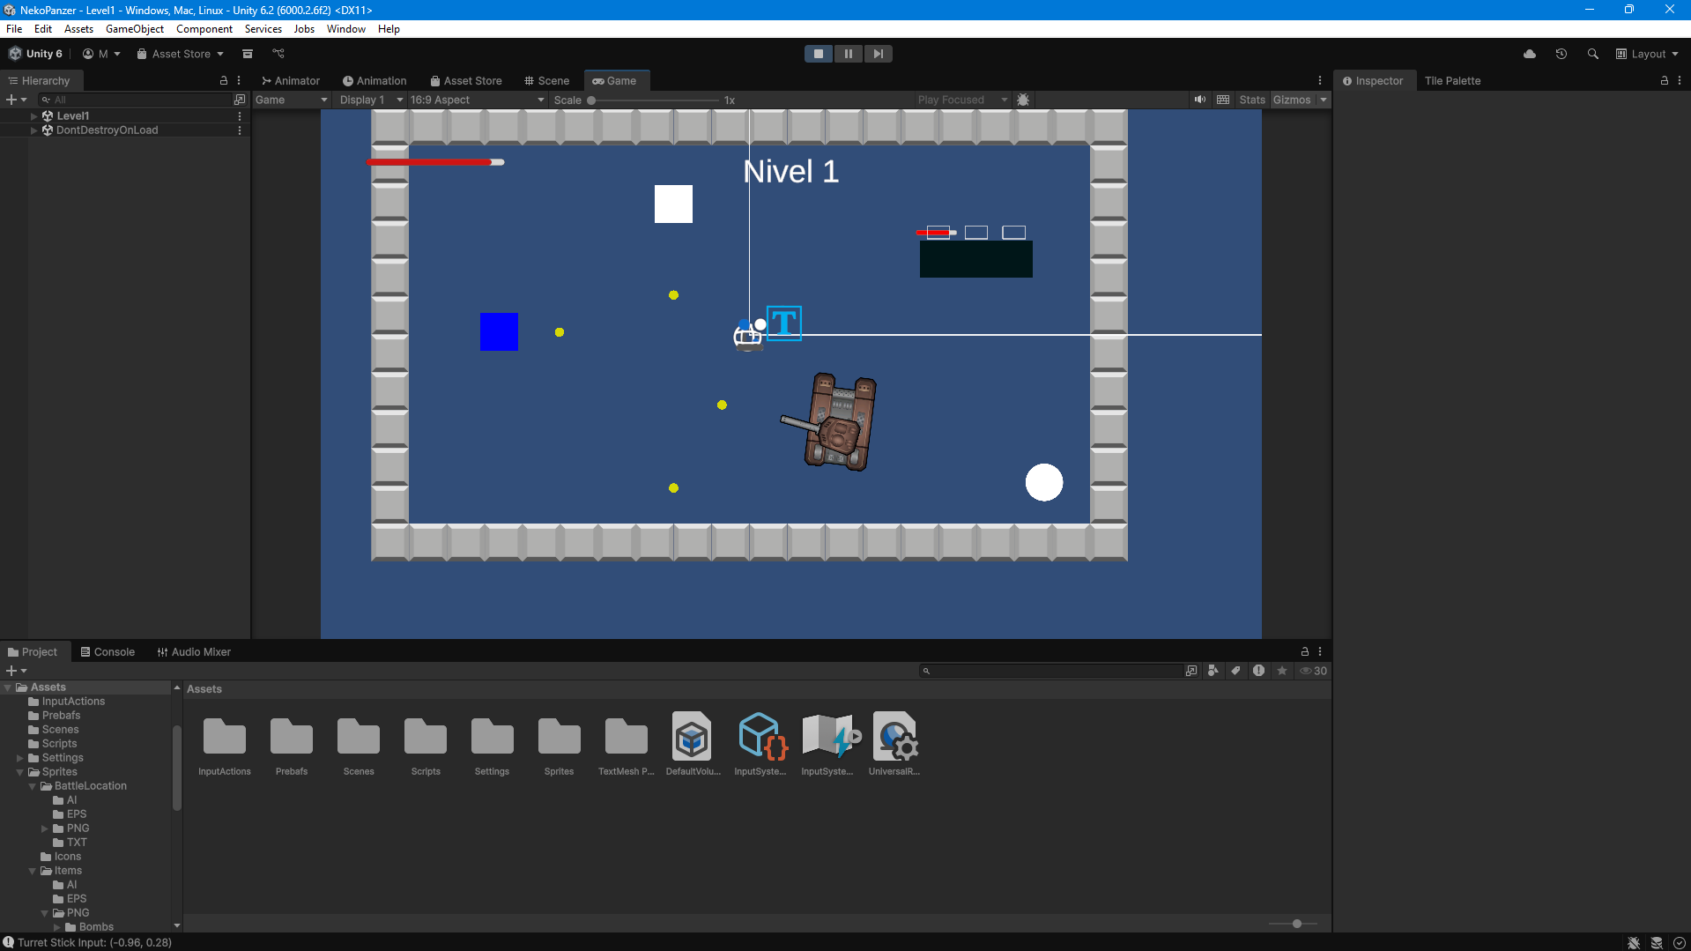Mute game audio in Game view
The height and width of the screenshot is (951, 1691).
[1200, 100]
